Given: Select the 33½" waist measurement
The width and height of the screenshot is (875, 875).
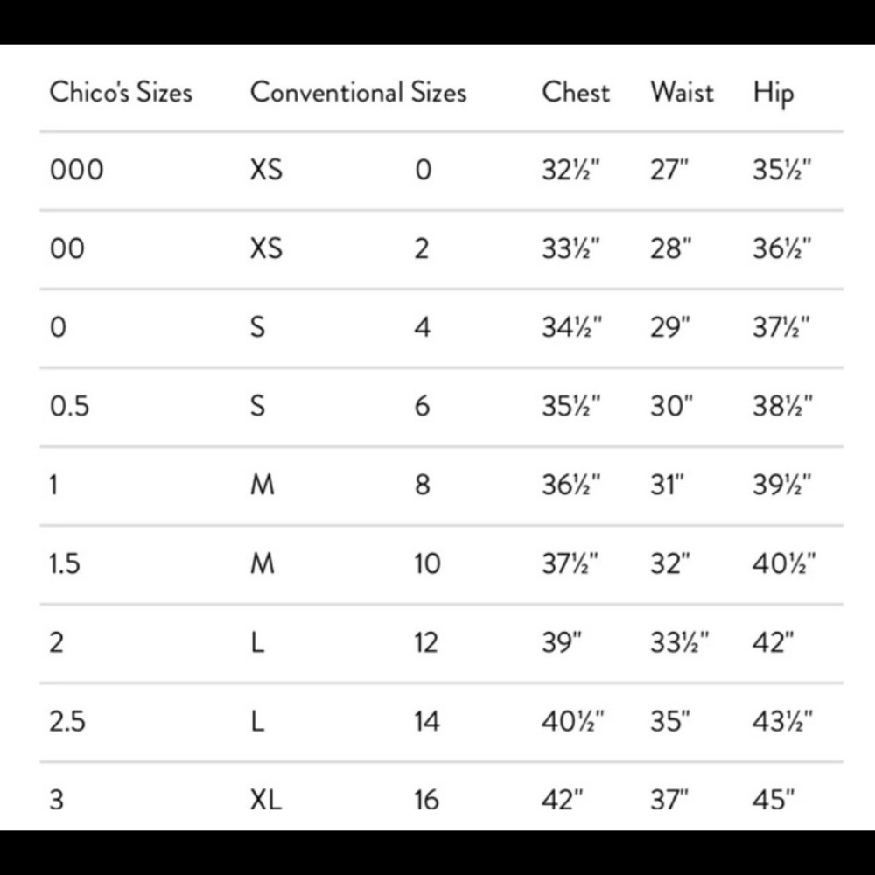Looking at the screenshot, I should pyautogui.click(x=680, y=642).
